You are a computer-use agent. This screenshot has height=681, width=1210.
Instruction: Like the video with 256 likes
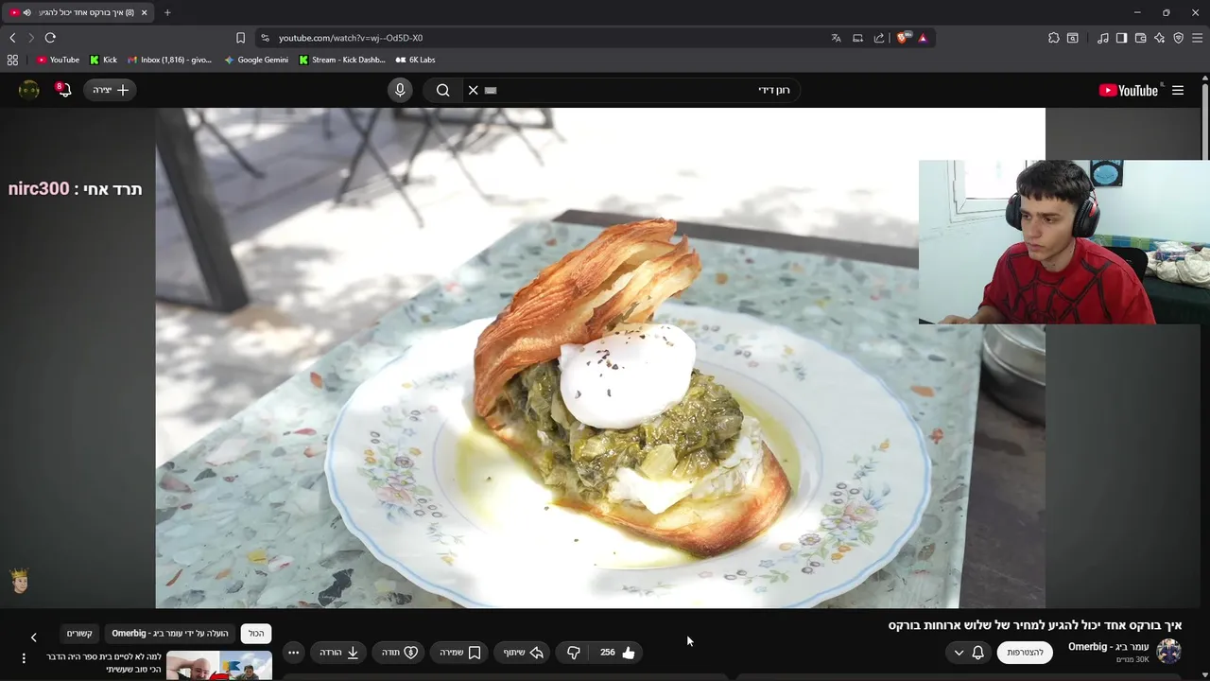point(617,653)
